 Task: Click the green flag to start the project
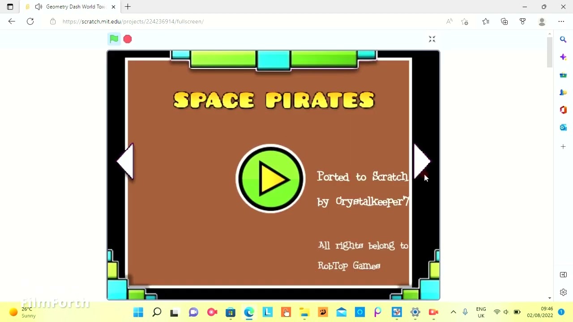(x=114, y=39)
